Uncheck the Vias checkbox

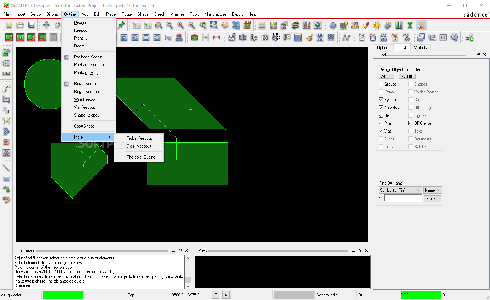pos(381,131)
